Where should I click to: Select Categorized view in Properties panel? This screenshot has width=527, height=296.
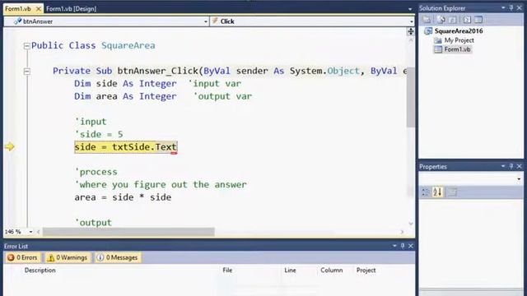[x=426, y=192]
